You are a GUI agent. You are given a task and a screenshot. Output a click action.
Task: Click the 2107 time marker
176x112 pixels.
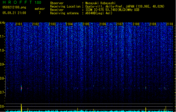point(119,24)
